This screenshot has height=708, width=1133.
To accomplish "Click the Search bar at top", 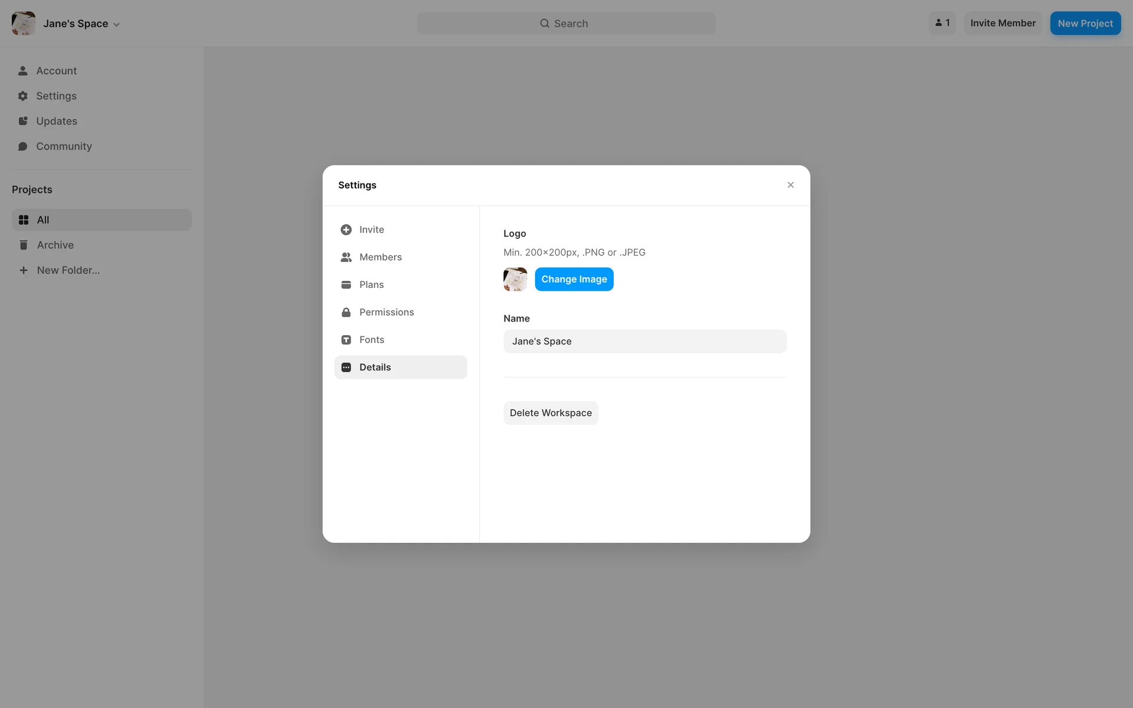I will (565, 24).
